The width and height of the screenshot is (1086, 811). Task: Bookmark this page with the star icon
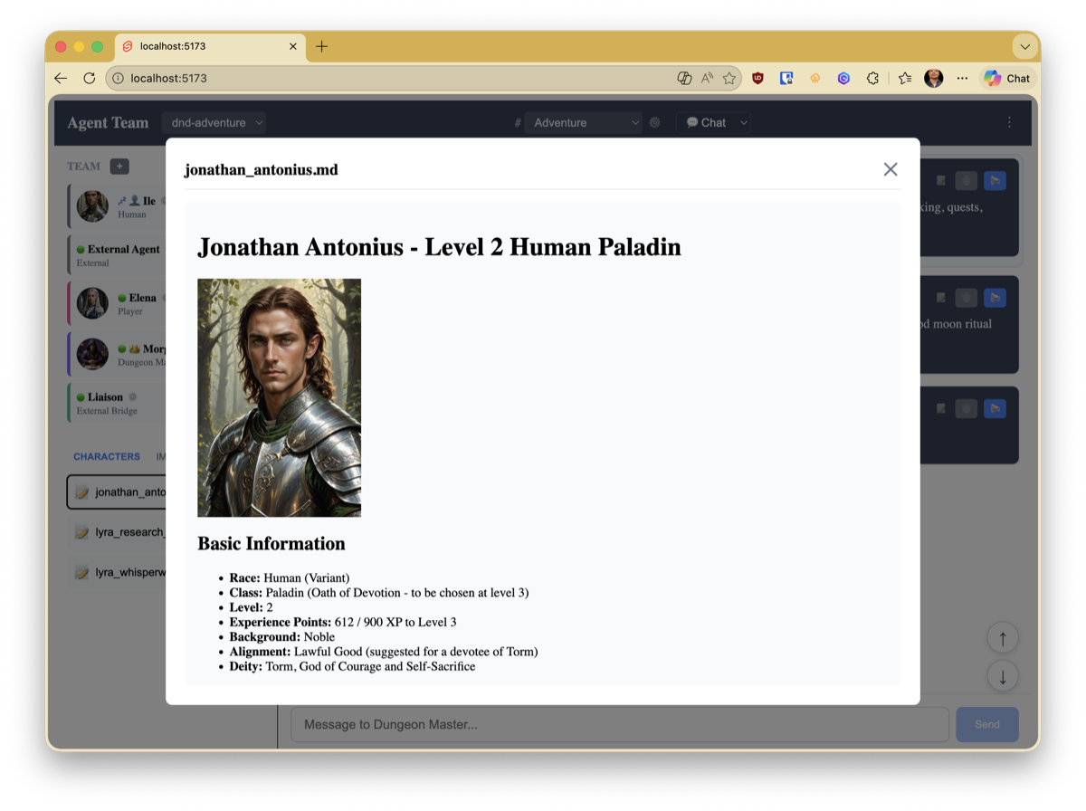tap(729, 78)
